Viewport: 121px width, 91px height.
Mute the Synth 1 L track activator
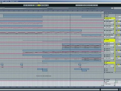tap(118, 44)
